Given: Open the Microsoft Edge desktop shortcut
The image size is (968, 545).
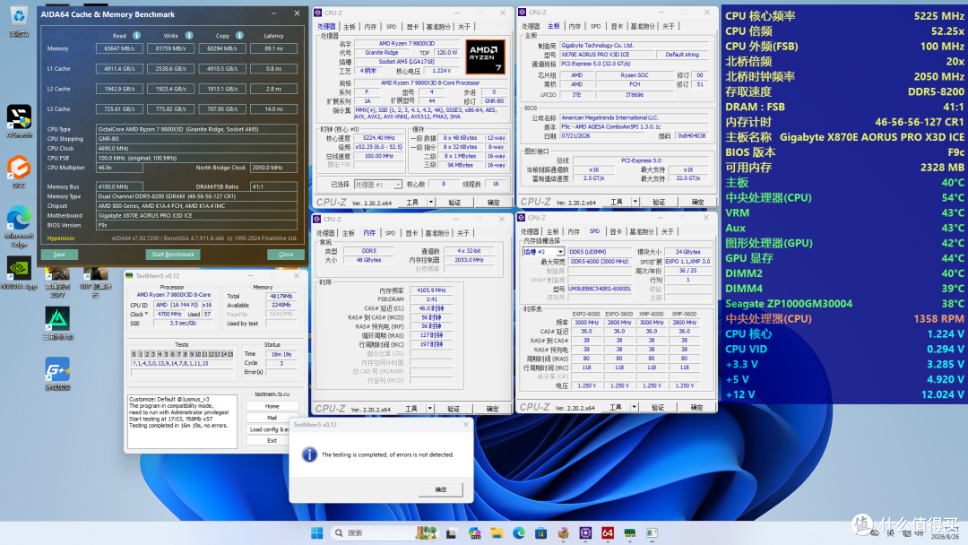Looking at the screenshot, I should click(19, 225).
